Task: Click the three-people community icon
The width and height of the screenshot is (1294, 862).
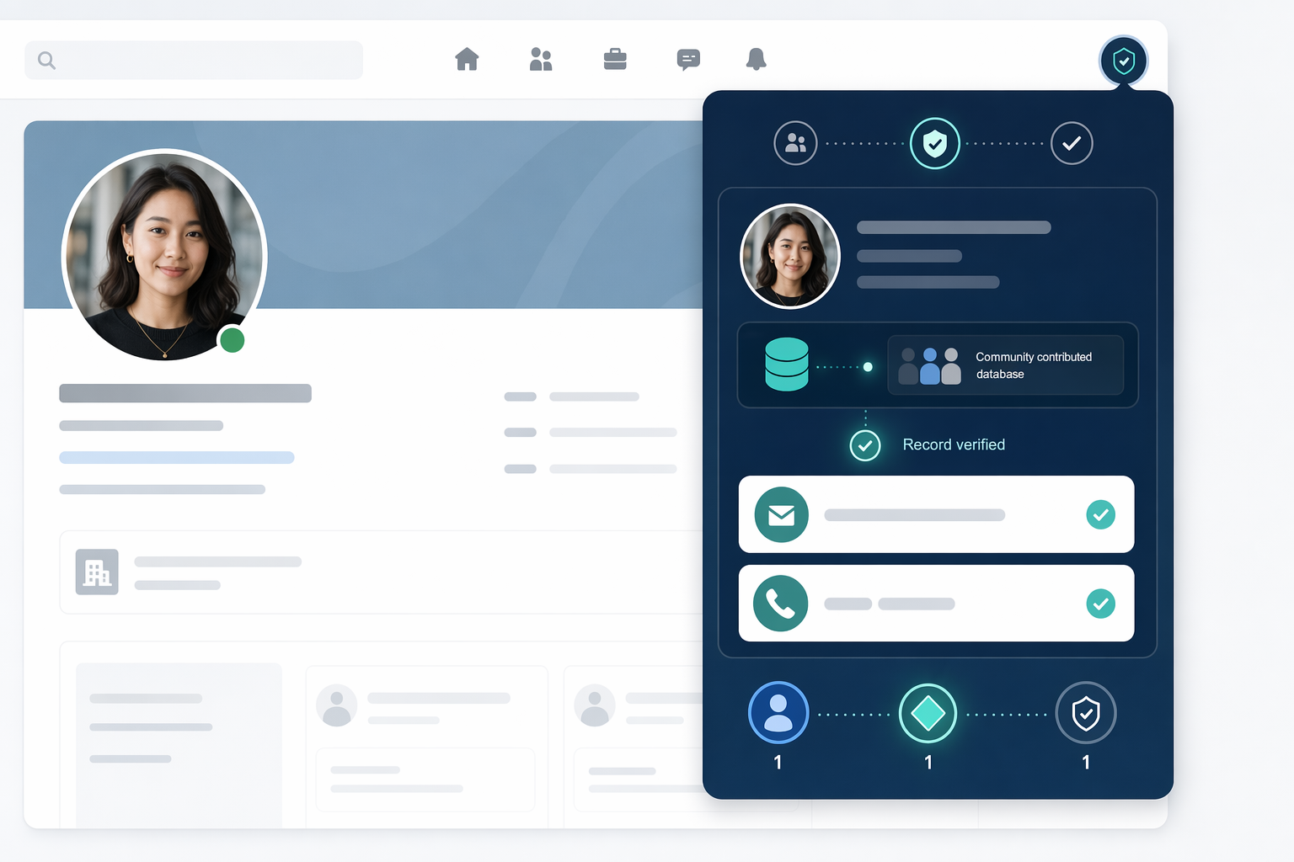Action: point(930,366)
